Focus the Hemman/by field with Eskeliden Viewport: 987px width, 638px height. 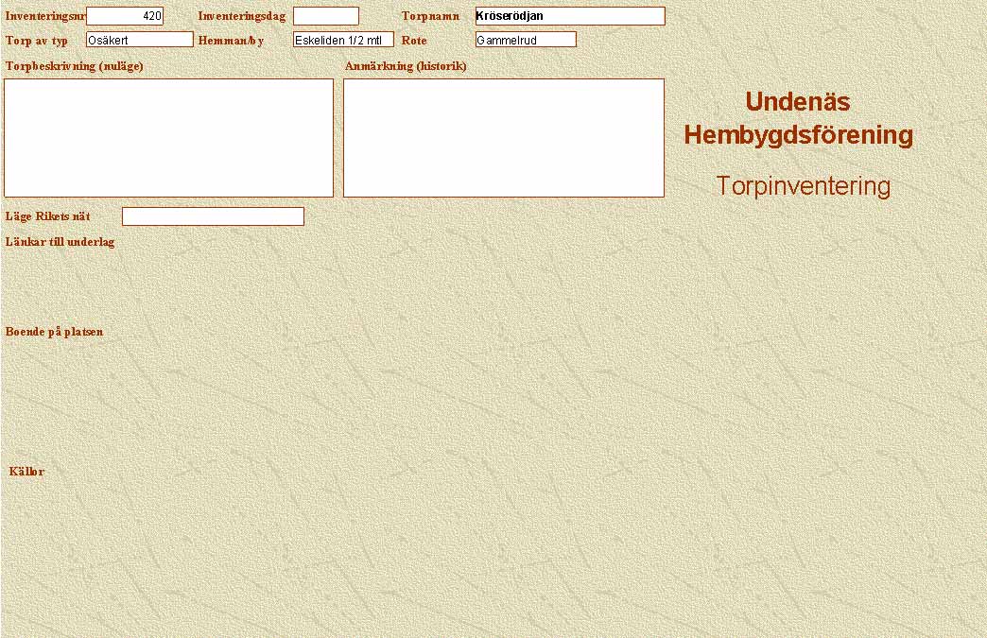pos(343,40)
